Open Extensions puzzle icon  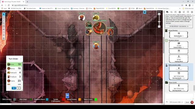tap(186, 5)
